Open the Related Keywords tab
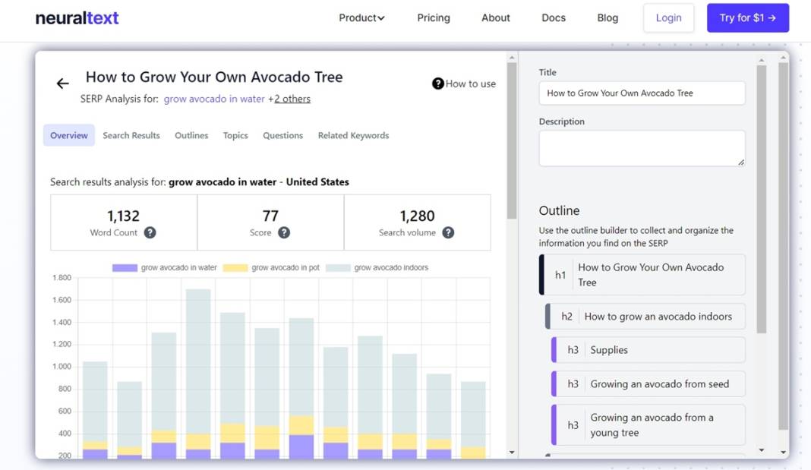This screenshot has height=470, width=811. (353, 135)
